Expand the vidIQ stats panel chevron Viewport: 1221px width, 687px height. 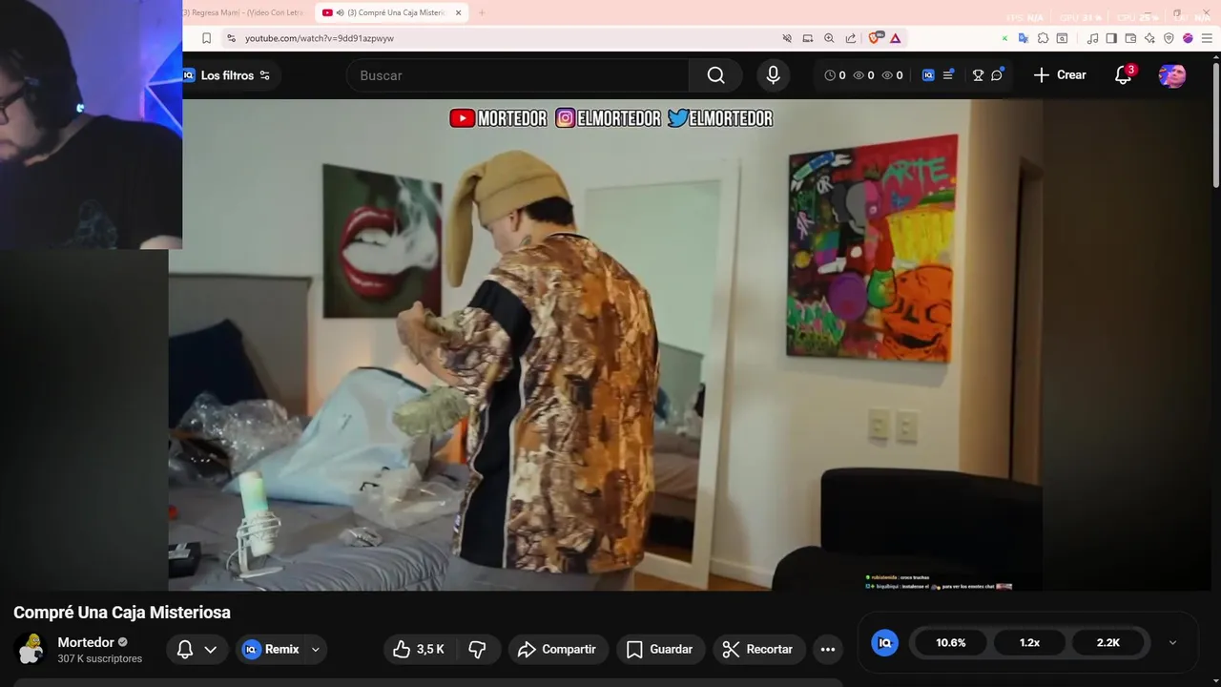point(1172,643)
